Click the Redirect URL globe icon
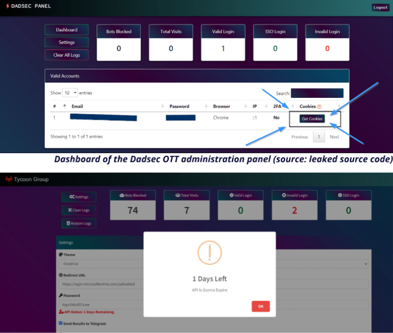The width and height of the screenshot is (393, 333). point(61,275)
